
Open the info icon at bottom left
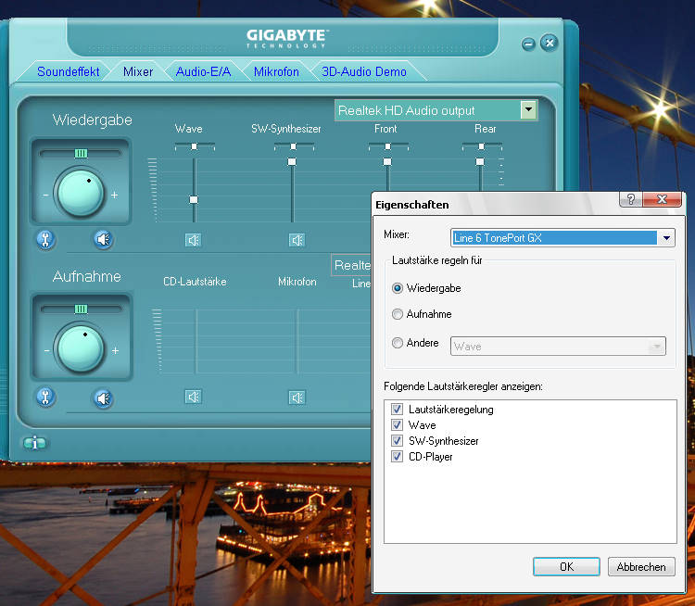pyautogui.click(x=34, y=442)
